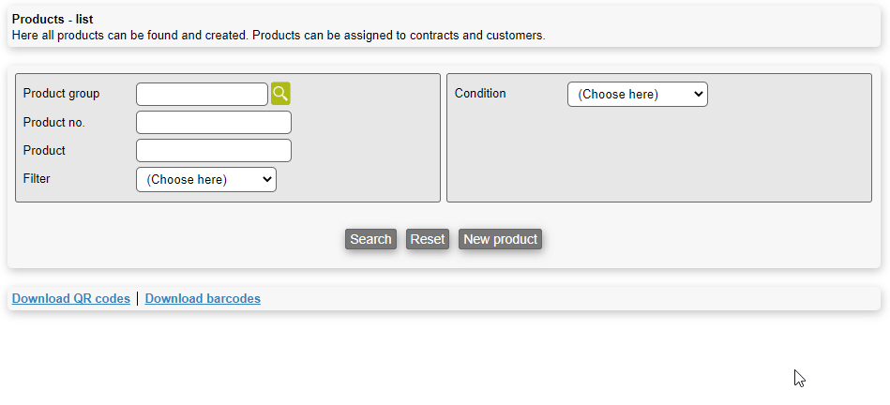The image size is (890, 405).
Task: Click the "Filter" field label
Action: click(37, 178)
